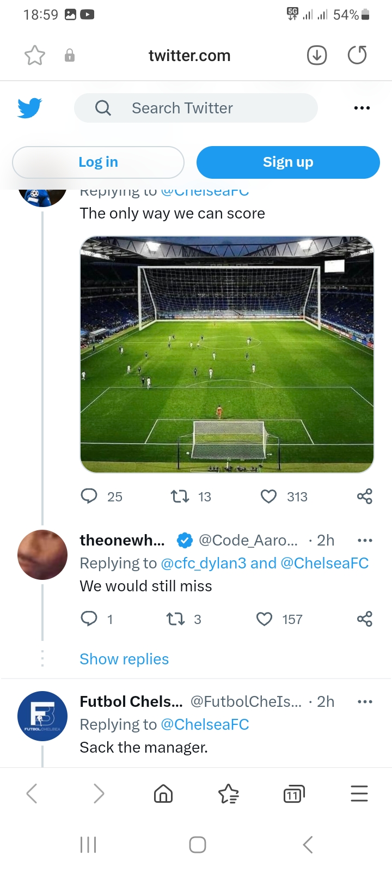Click the Twitter bird logo
Screen dimensions: 392x872
click(29, 108)
